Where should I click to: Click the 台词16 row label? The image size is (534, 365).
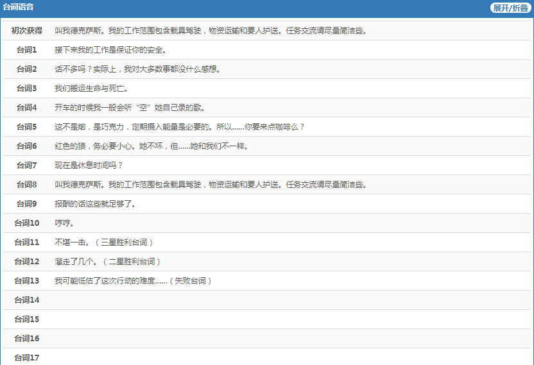click(27, 339)
